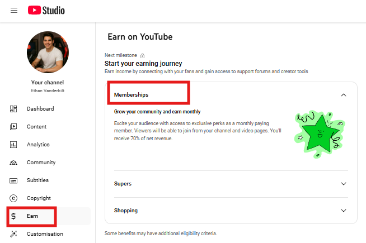Click the Memberships heading
This screenshot has height=243, width=366.
coord(131,95)
